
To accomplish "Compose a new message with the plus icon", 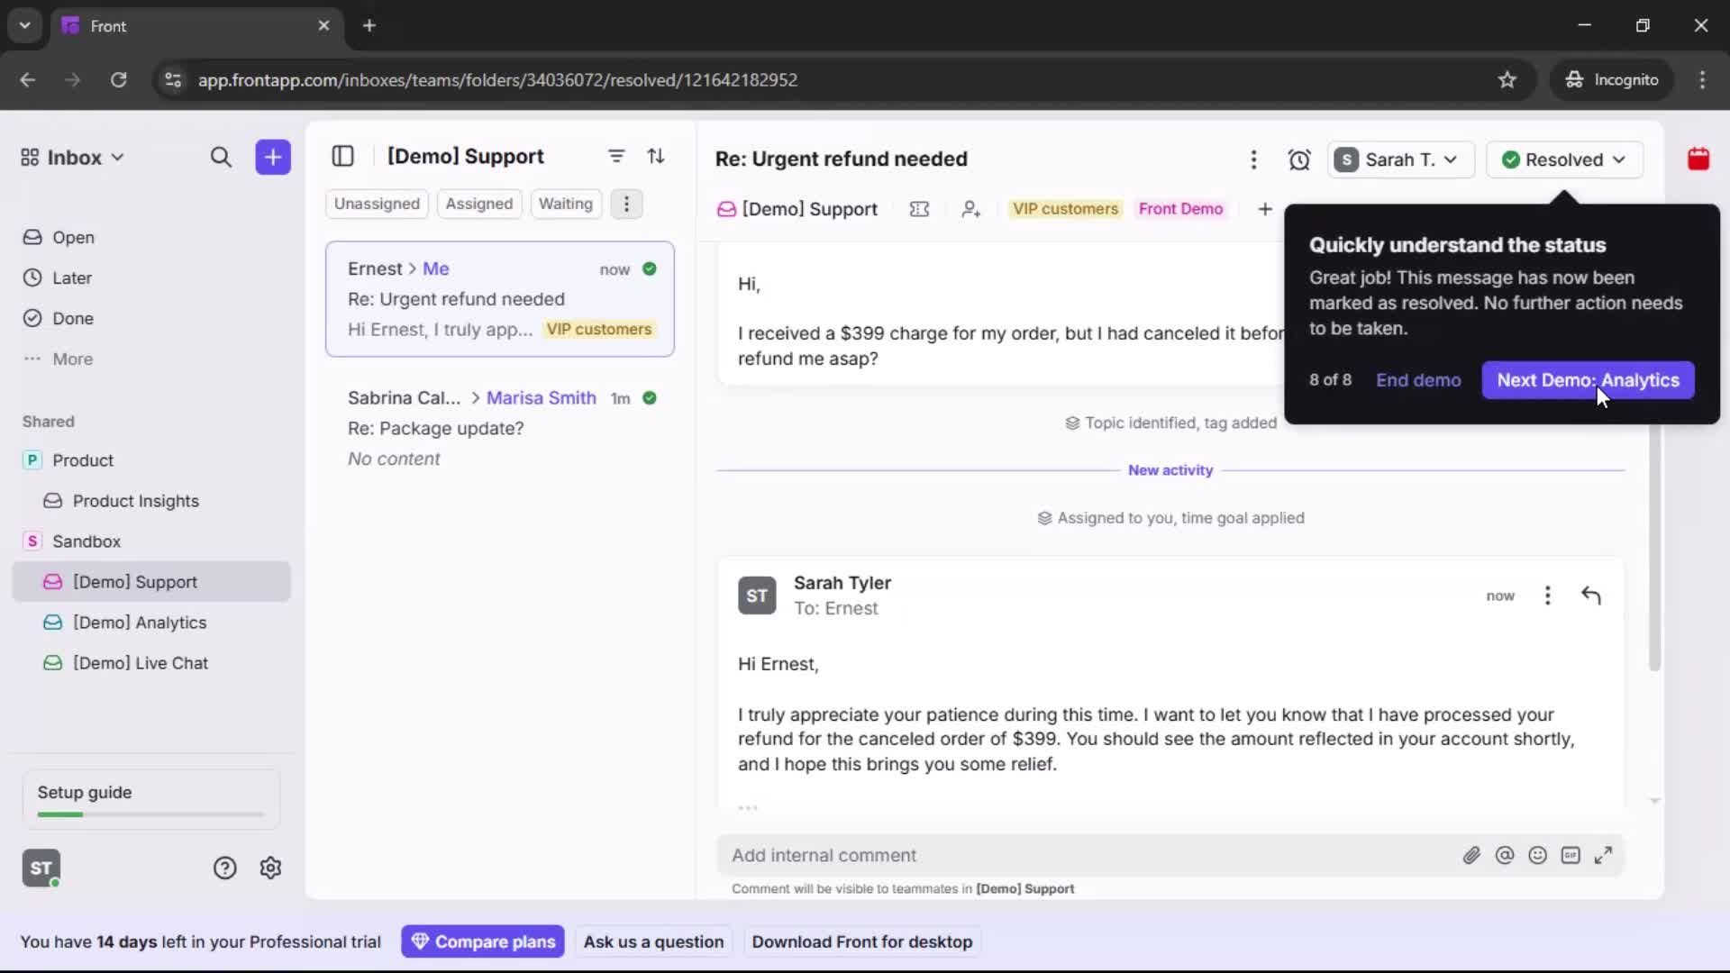I will pos(272,157).
